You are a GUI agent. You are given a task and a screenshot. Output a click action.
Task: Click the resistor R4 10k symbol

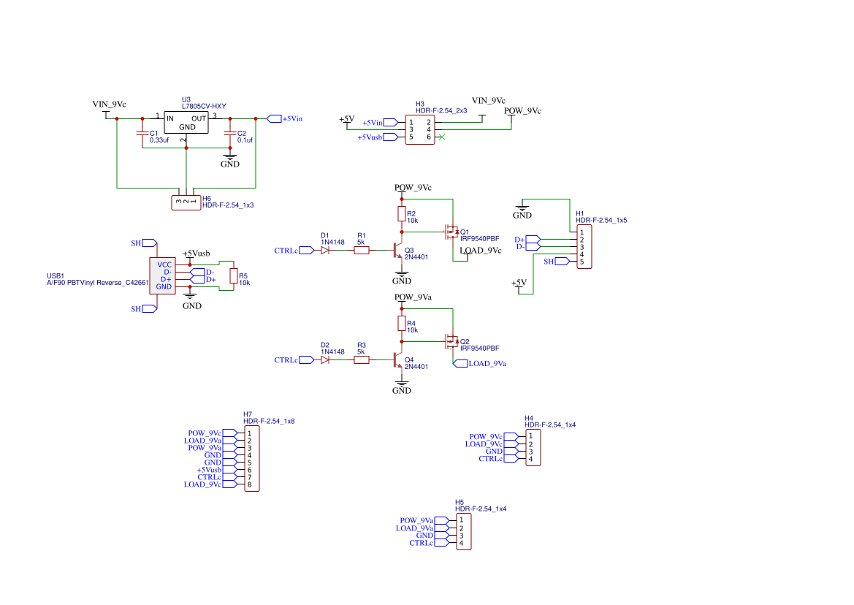point(402,324)
